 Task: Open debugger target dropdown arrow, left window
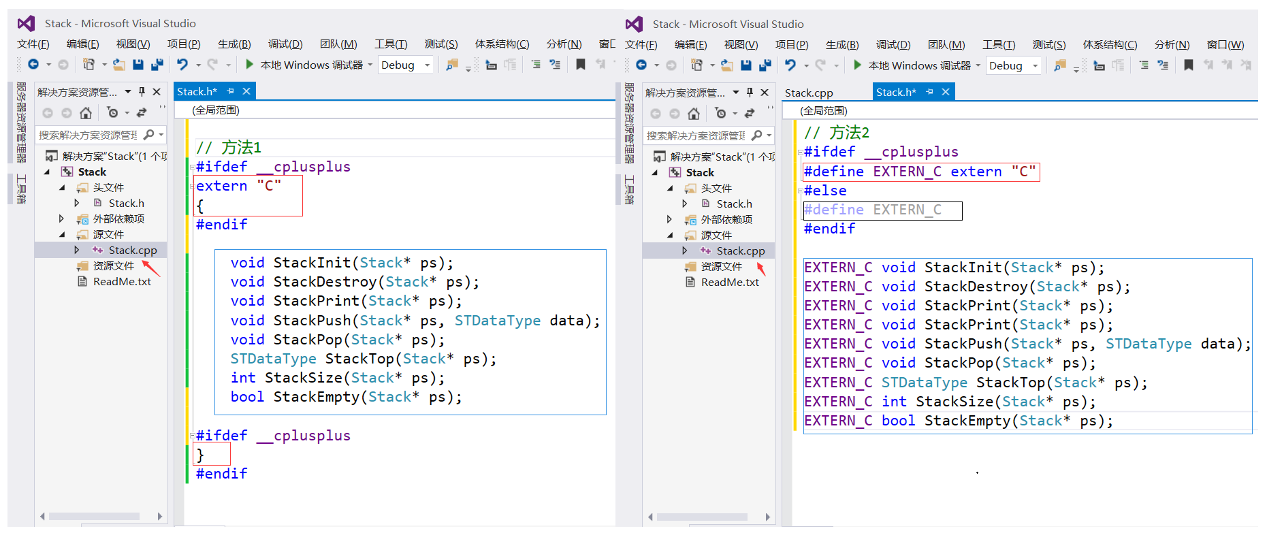370,65
